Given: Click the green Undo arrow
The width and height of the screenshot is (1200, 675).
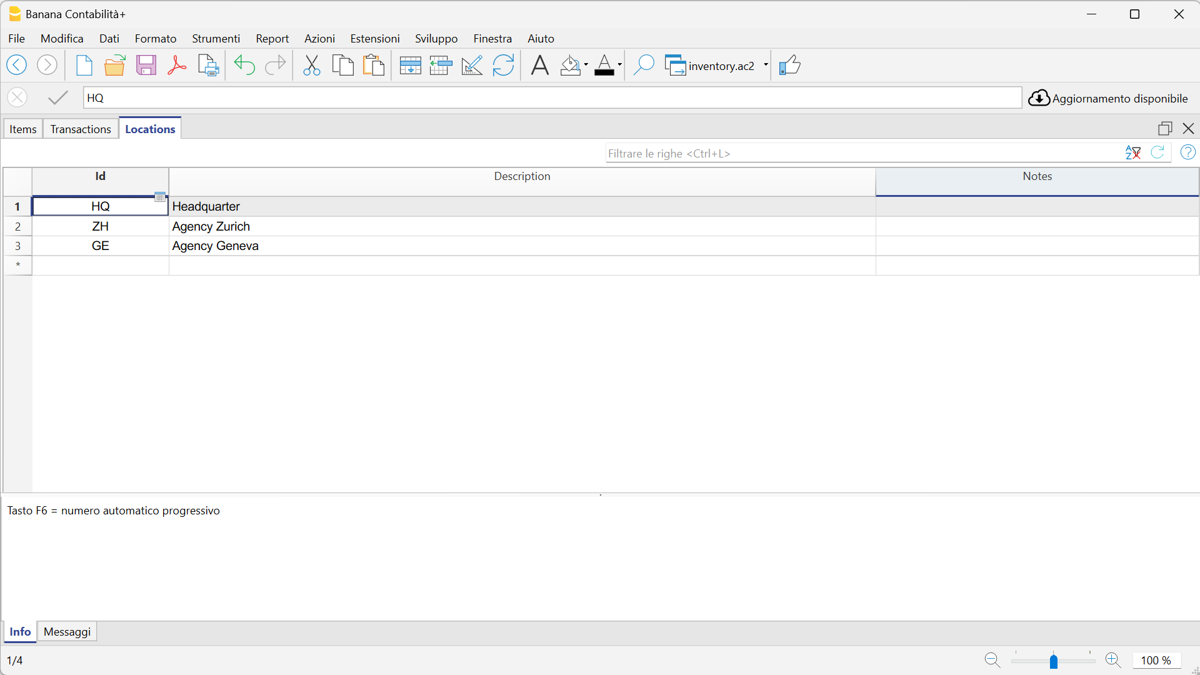Looking at the screenshot, I should pos(244,65).
